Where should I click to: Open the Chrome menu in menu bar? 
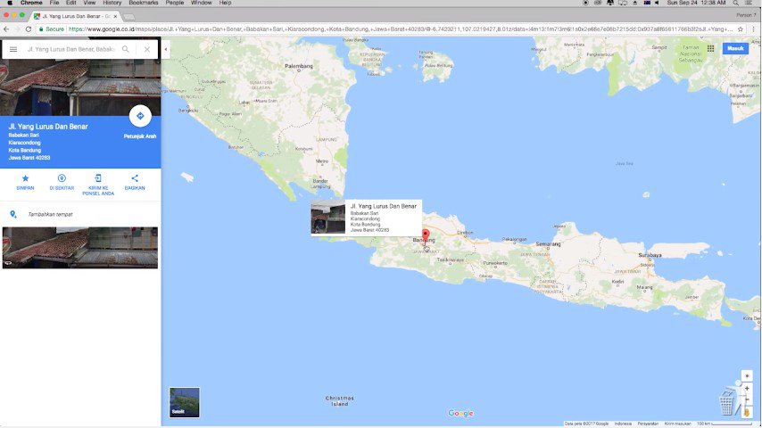click(31, 3)
